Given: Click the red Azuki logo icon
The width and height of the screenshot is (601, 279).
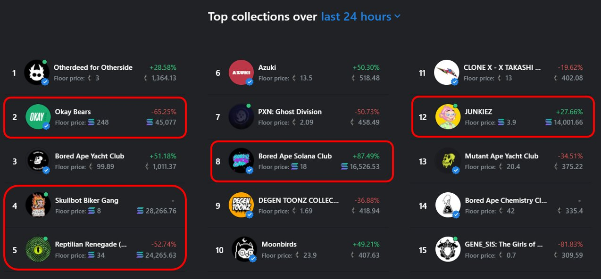Looking at the screenshot, I should pyautogui.click(x=241, y=73).
